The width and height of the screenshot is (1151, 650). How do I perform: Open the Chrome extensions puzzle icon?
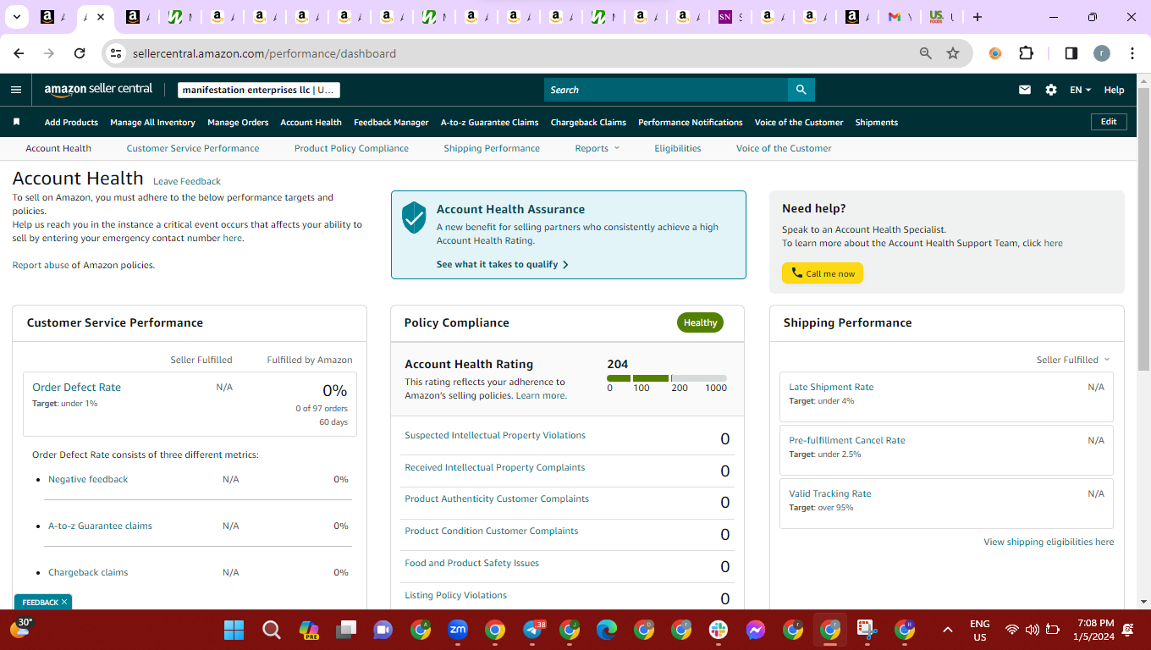(1026, 53)
